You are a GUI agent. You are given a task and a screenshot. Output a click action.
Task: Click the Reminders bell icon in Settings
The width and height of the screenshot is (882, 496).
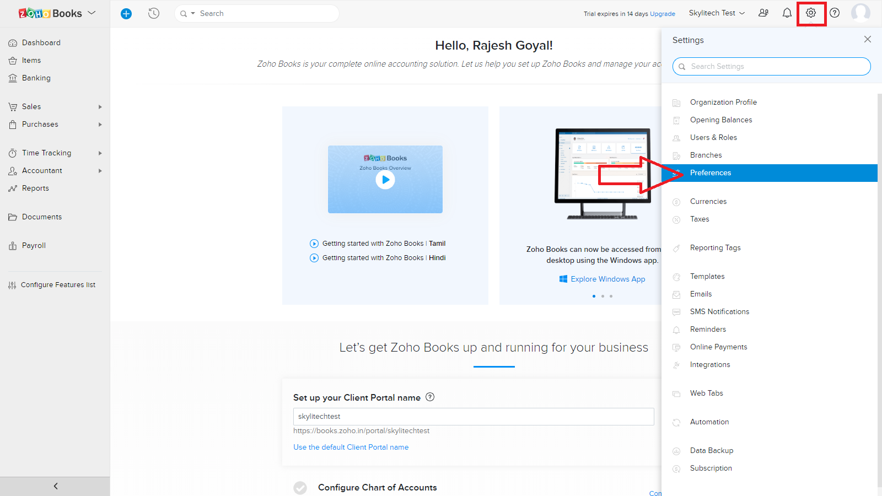point(676,330)
